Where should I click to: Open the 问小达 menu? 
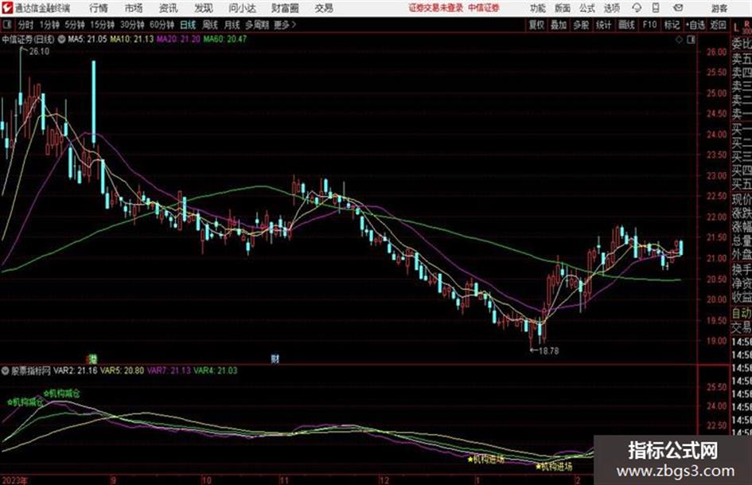242,8
